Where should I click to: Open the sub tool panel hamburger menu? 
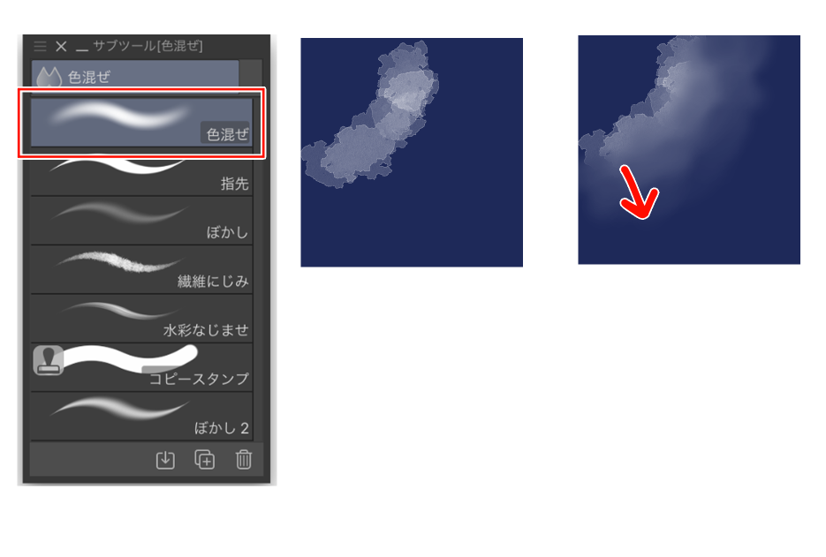[x=40, y=46]
